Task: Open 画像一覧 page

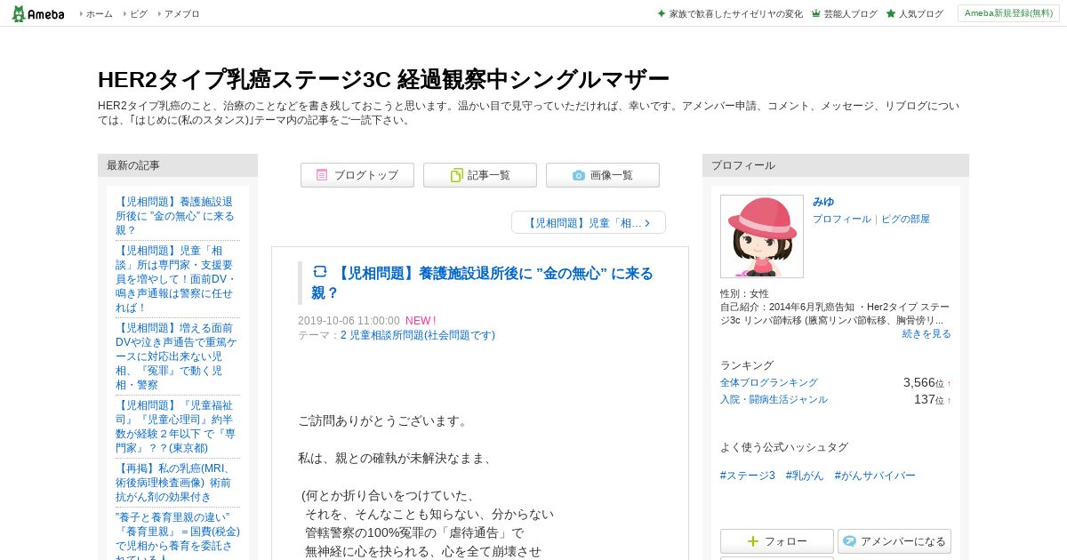Action: click(603, 175)
